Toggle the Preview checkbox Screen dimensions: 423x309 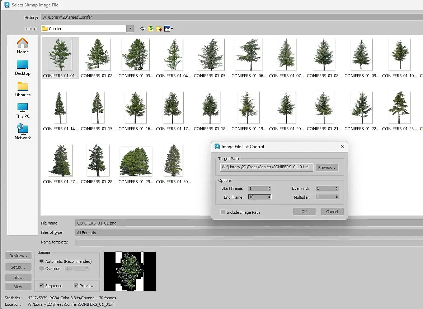(x=76, y=285)
